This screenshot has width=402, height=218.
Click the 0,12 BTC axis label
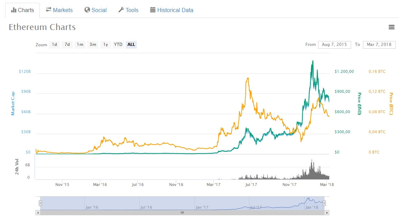pos(377,92)
